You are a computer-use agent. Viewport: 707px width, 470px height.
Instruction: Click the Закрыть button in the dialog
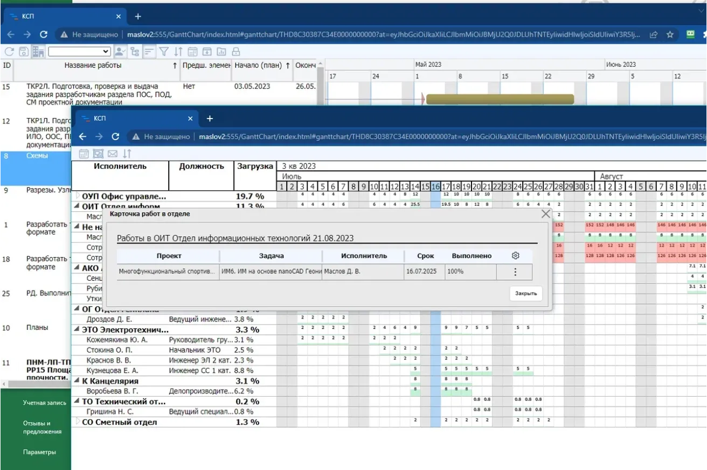tap(525, 294)
